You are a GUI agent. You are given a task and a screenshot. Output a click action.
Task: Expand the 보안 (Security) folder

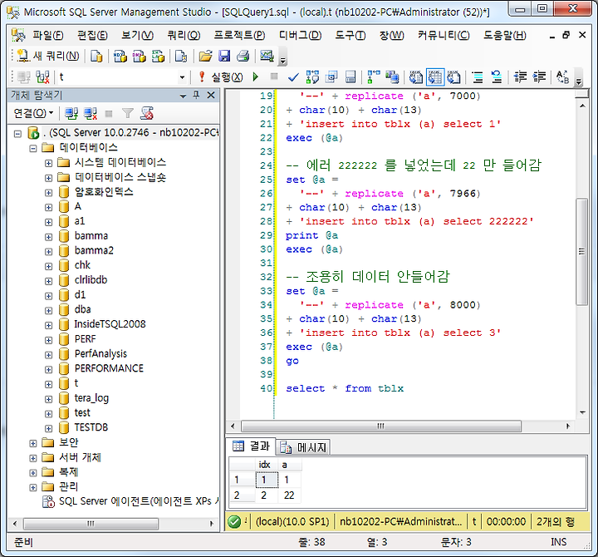[x=33, y=443]
